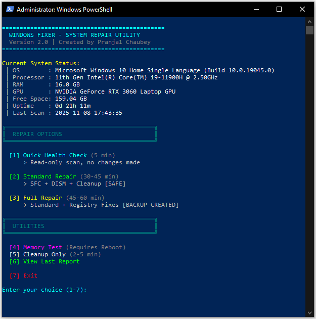Click the 'Current System Status:' label
Viewport: 316px width, 319px height.
point(40,63)
